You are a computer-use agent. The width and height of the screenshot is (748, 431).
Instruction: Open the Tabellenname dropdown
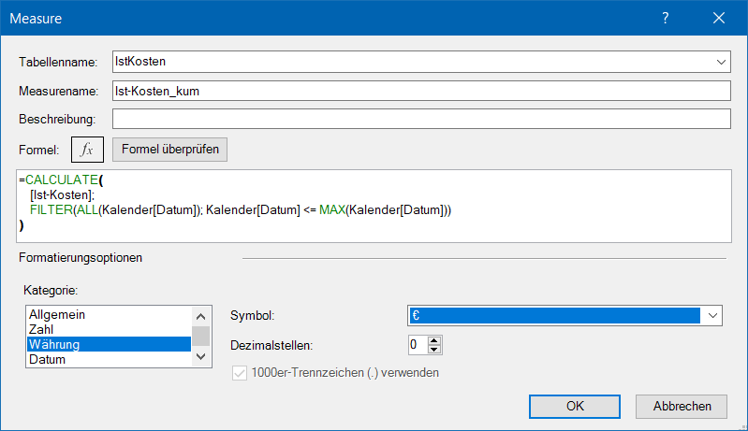720,62
